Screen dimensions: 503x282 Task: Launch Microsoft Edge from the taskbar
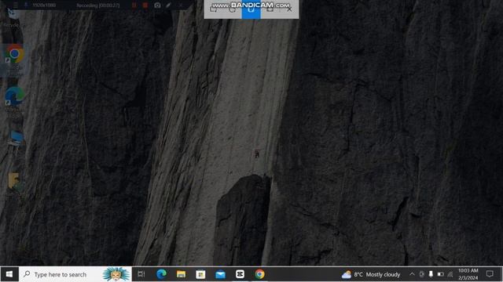tap(161, 274)
